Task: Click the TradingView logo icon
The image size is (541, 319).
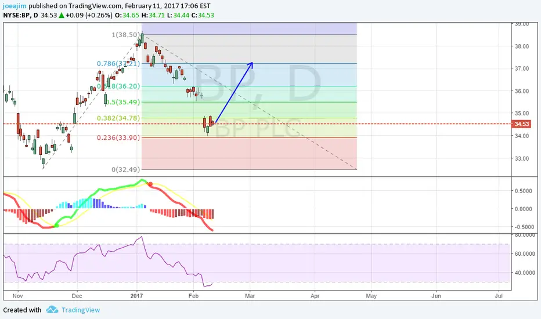Action: (x=52, y=309)
